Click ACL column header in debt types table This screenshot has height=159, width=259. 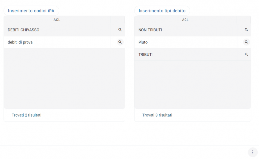185,20
